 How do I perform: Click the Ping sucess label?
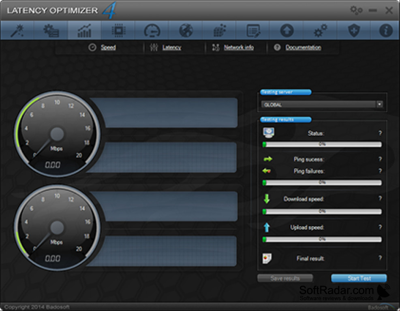click(309, 159)
